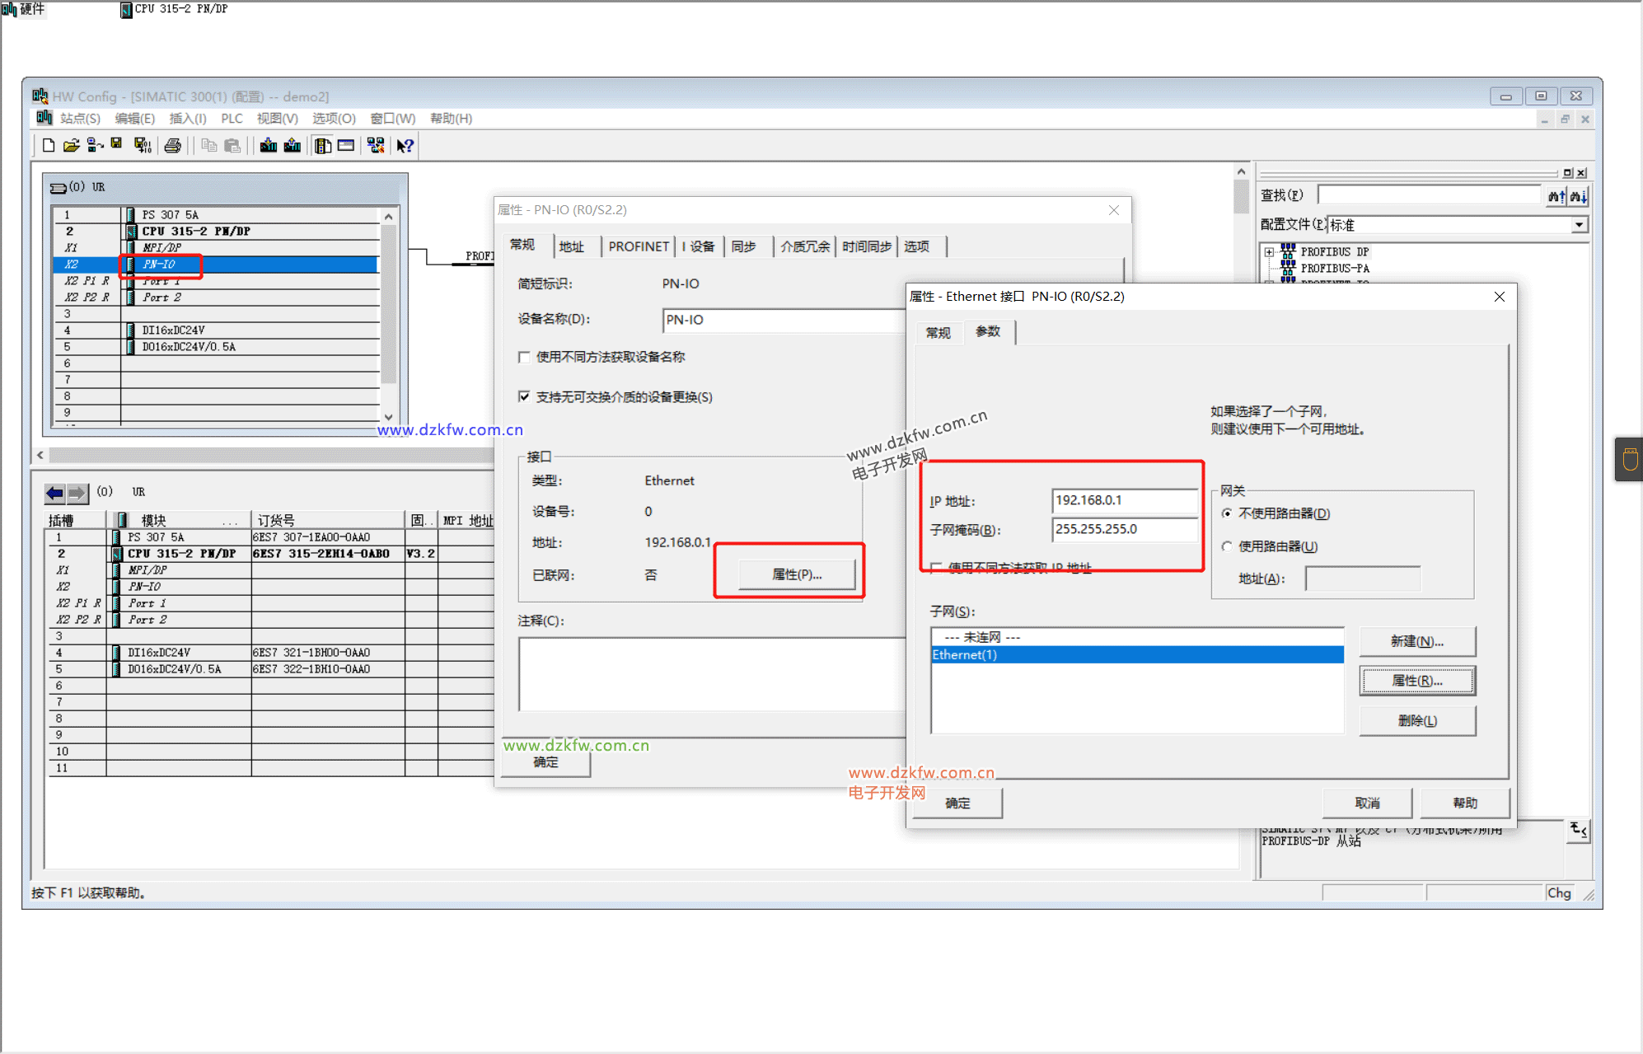Screen dimensions: 1643x1054
Task: Toggle the hardware catalog toolbar icon
Action: coord(323,146)
